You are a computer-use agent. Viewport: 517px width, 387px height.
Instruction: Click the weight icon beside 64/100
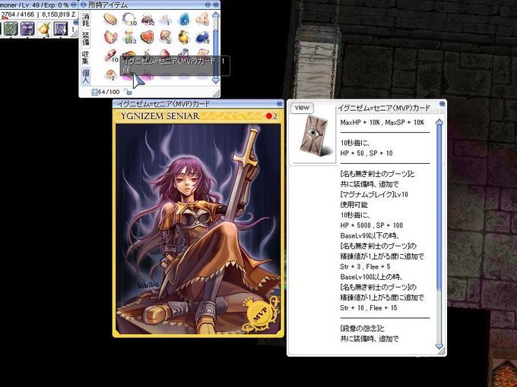pos(94,92)
